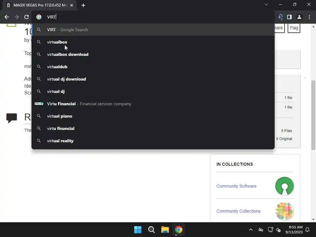Click the Google logo in the address bar
Viewport: 316px width, 237px height.
(39, 17)
